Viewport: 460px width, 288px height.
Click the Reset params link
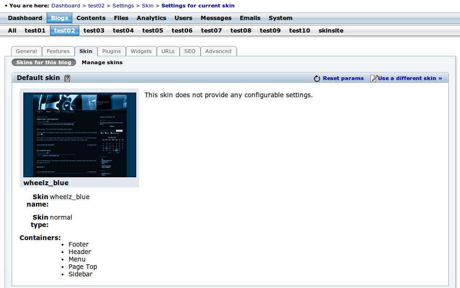[343, 78]
